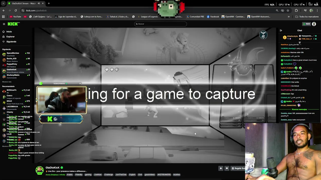Image resolution: width=321 pixels, height=180 pixels.
Task: Click the Kick logo
Action: (x=14, y=24)
